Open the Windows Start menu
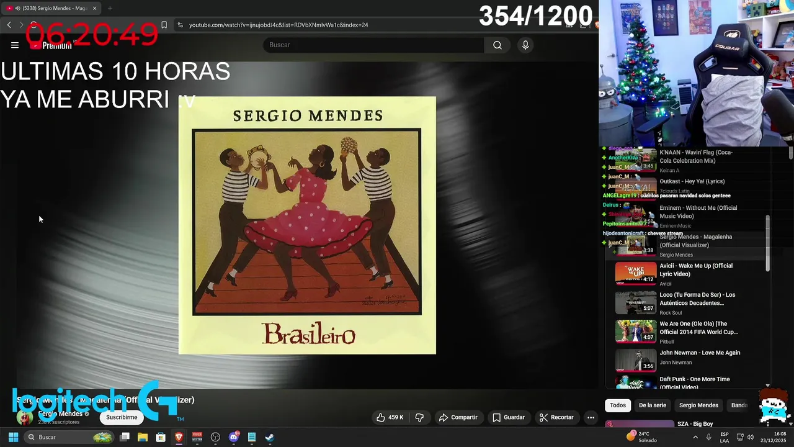This screenshot has width=794, height=447. tap(13, 437)
